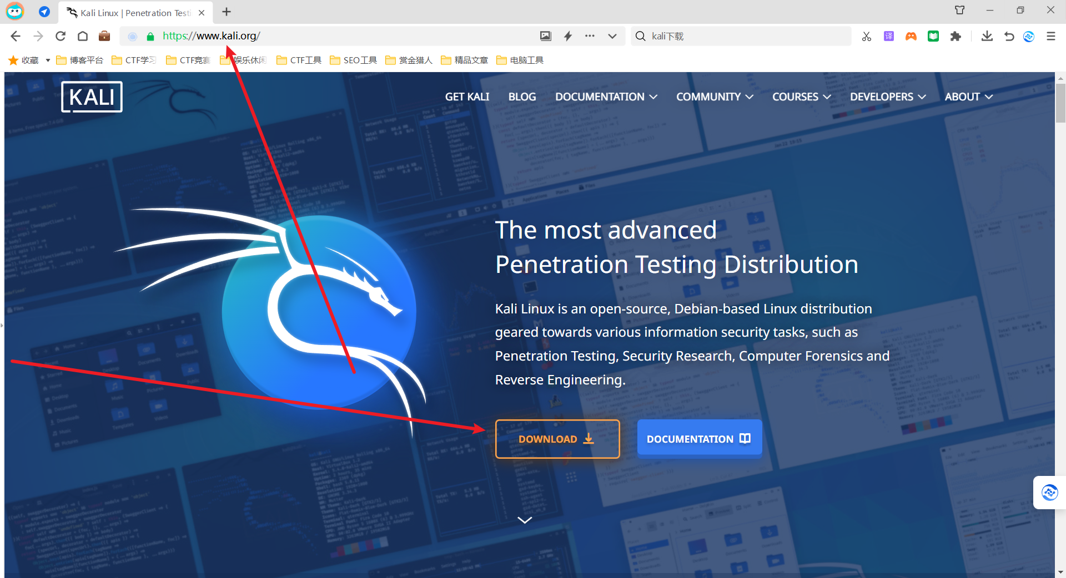This screenshot has width=1066, height=578.
Task: Open the CTF工具 bookmark folder
Action: [299, 60]
